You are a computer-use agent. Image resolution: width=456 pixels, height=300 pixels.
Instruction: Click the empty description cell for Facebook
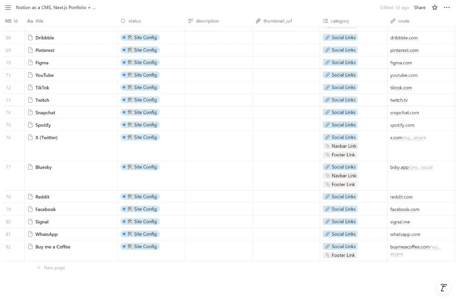coord(219,209)
